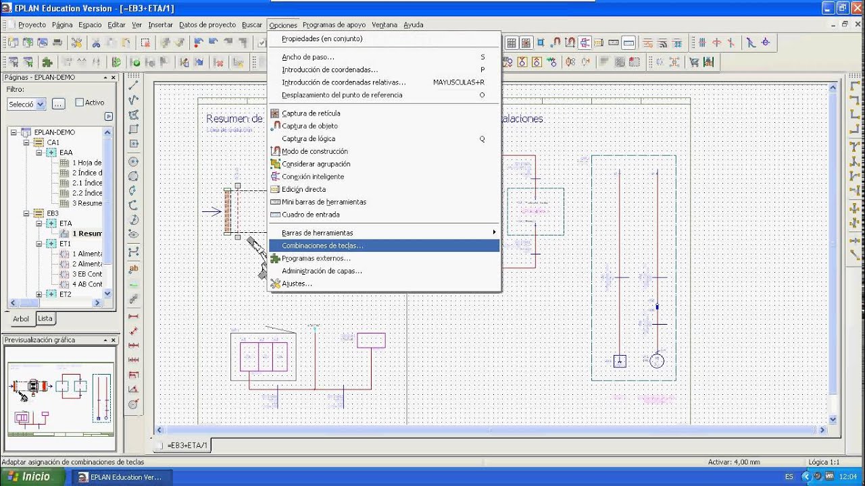The width and height of the screenshot is (865, 486).
Task: Select the line drawing tool
Action: pyautogui.click(x=134, y=86)
